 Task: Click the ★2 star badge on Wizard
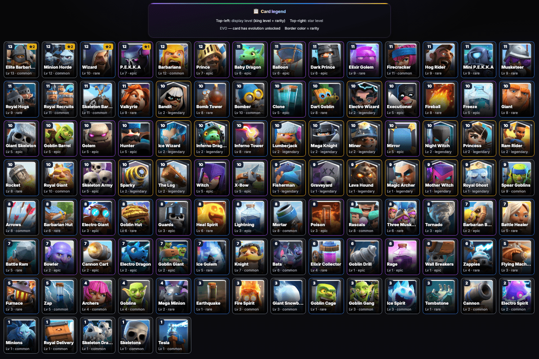pos(108,47)
